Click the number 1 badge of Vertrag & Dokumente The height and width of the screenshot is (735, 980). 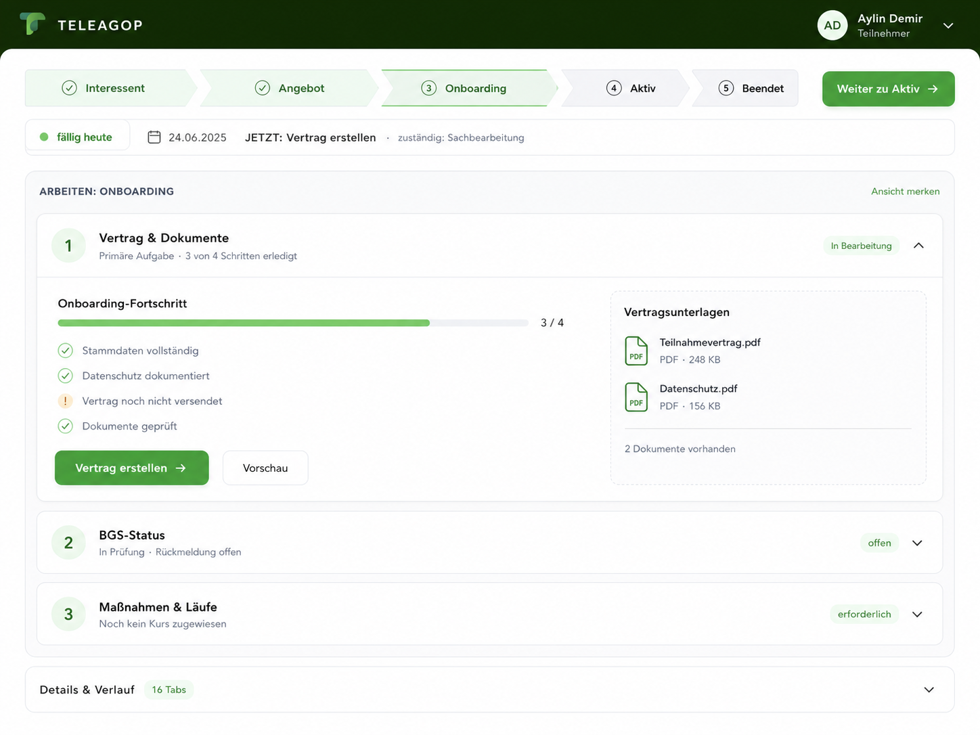[68, 246]
